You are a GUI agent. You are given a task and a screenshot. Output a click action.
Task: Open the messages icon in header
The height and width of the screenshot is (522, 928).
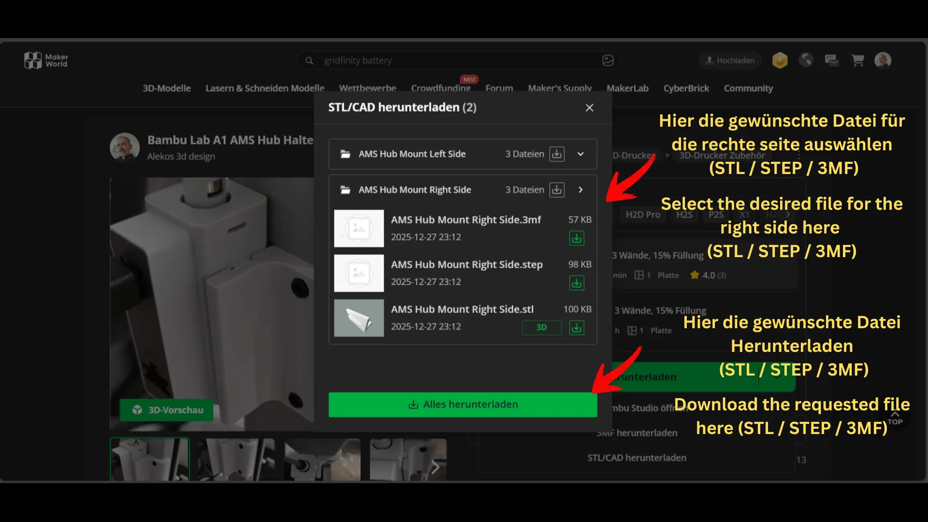click(x=831, y=60)
